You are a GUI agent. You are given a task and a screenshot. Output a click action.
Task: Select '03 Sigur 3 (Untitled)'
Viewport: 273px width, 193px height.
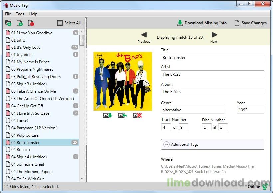(x=41, y=84)
